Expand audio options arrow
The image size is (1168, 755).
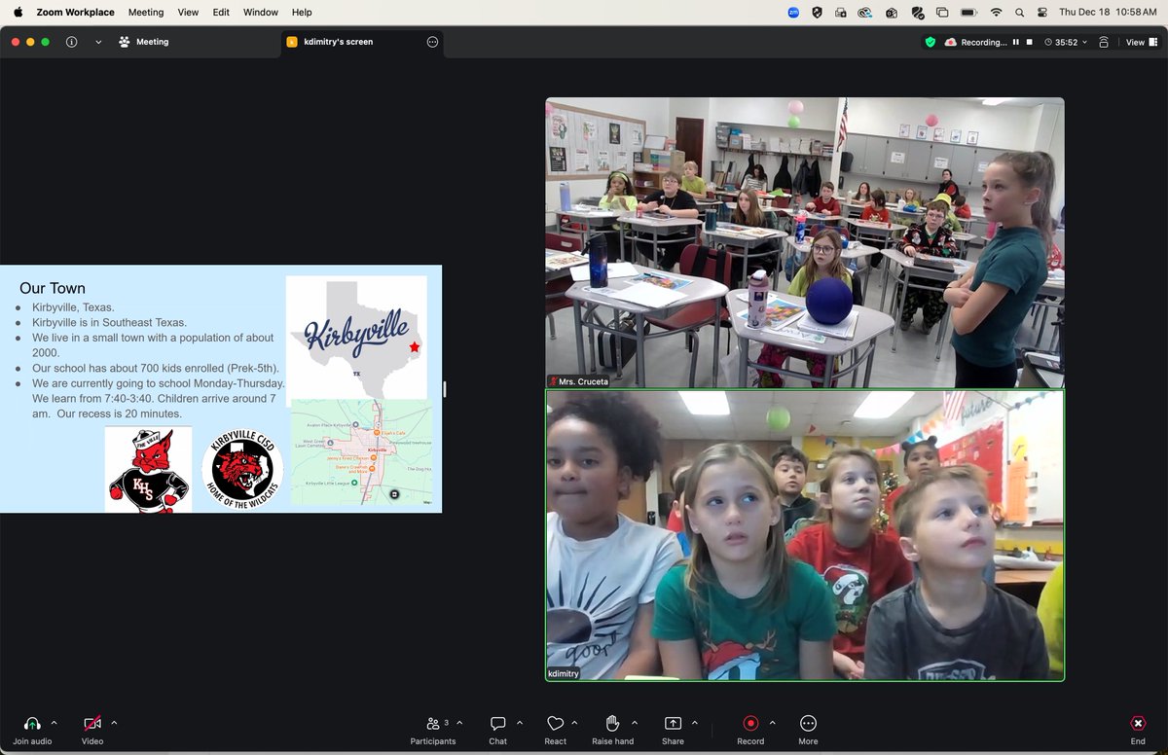[x=54, y=723]
